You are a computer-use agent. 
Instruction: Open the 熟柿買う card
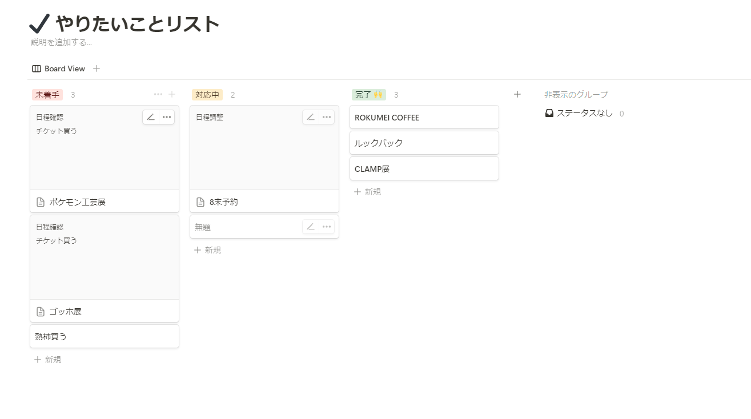click(104, 336)
